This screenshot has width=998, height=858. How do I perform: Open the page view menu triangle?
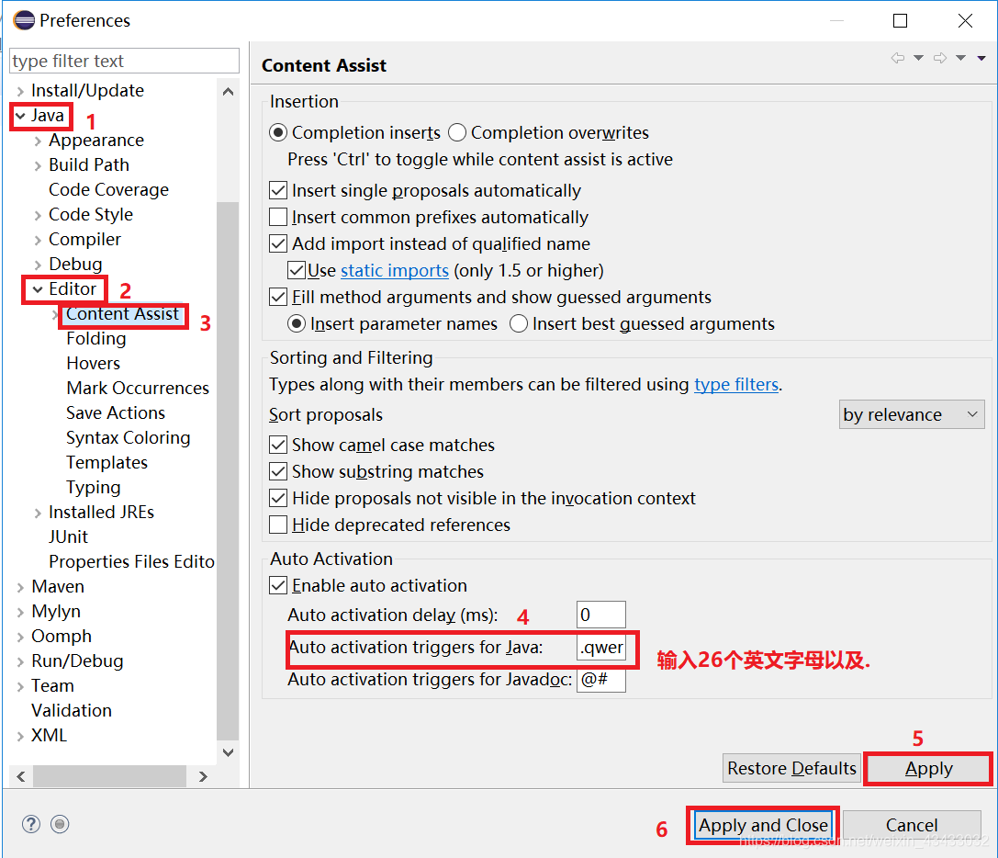tap(981, 58)
